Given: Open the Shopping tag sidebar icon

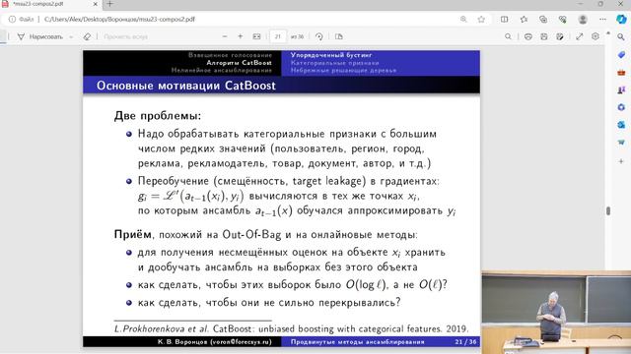Looking at the screenshot, I should coord(621,55).
